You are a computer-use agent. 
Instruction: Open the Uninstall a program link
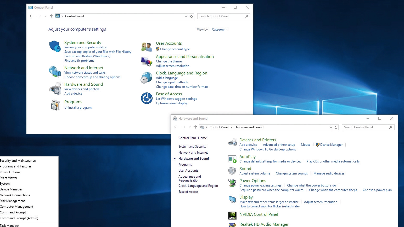[x=78, y=108]
